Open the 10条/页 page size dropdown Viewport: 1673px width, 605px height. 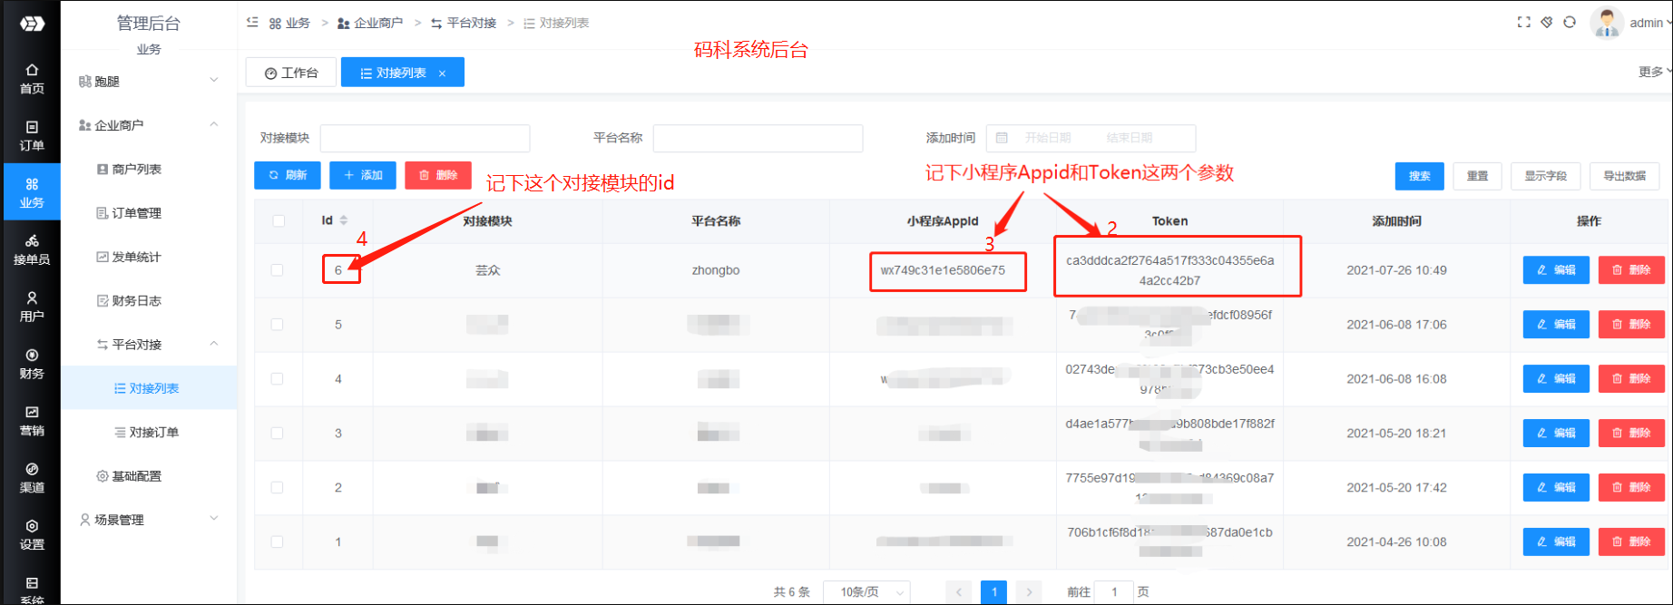(x=866, y=592)
